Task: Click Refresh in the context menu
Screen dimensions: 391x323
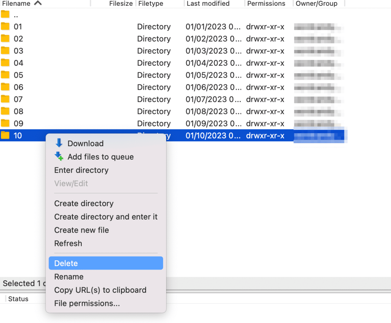Action: [x=68, y=243]
